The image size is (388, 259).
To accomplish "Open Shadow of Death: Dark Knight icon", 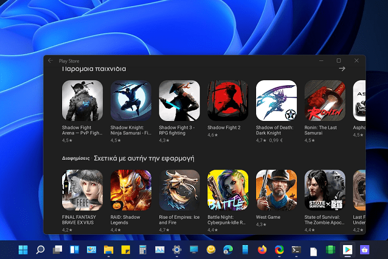I will [276, 100].
